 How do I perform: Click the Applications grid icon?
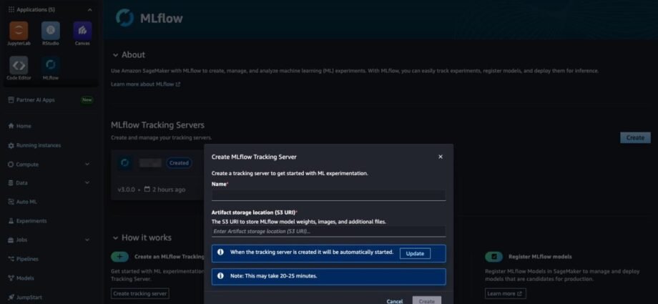(x=11, y=9)
